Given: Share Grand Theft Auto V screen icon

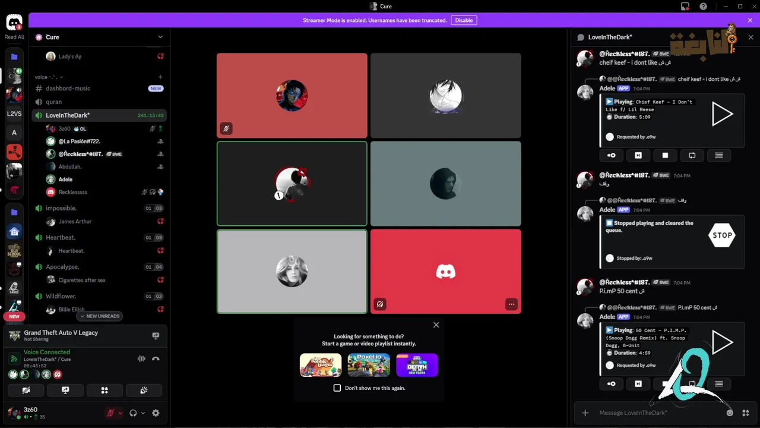Looking at the screenshot, I should (x=156, y=336).
